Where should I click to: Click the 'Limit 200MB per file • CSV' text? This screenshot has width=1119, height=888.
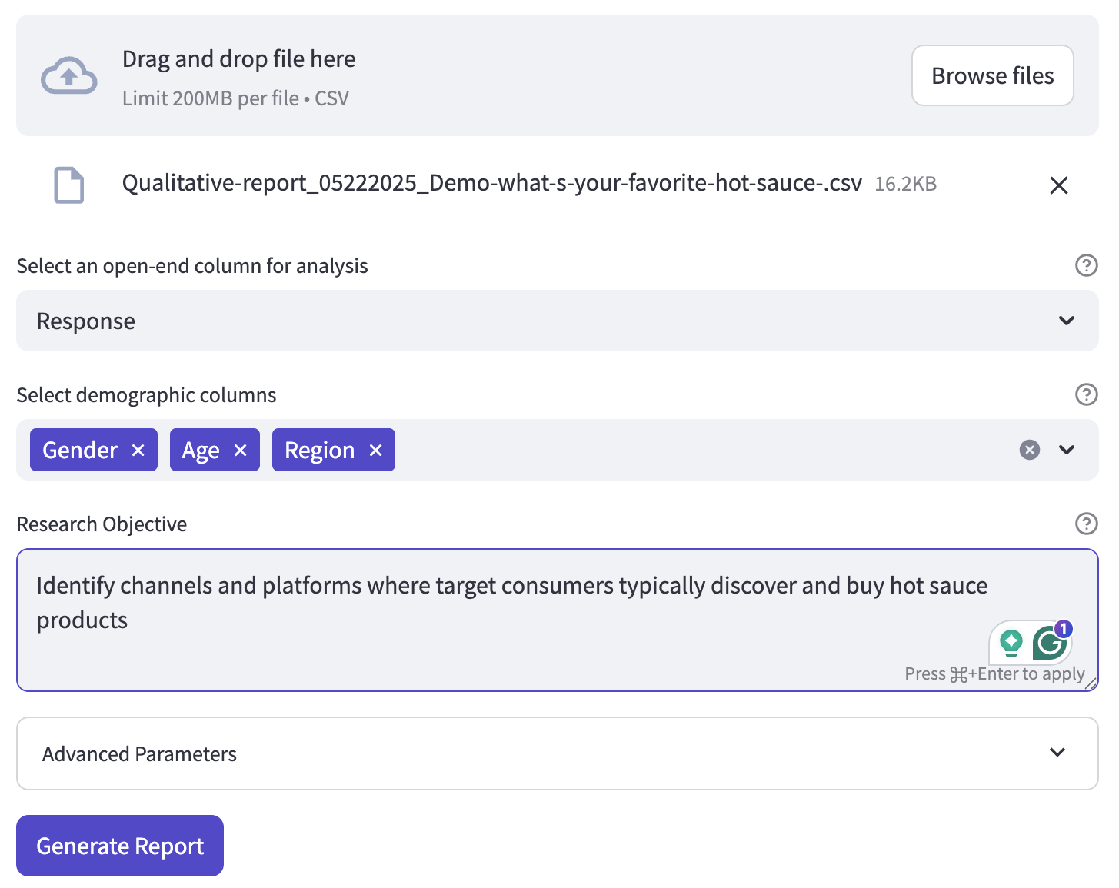235,98
